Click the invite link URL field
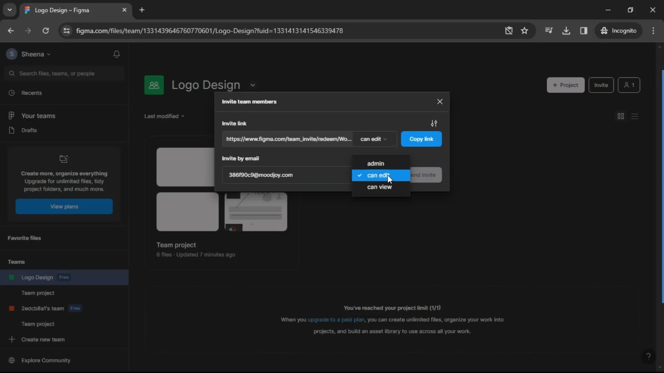This screenshot has height=373, width=664. [x=287, y=139]
